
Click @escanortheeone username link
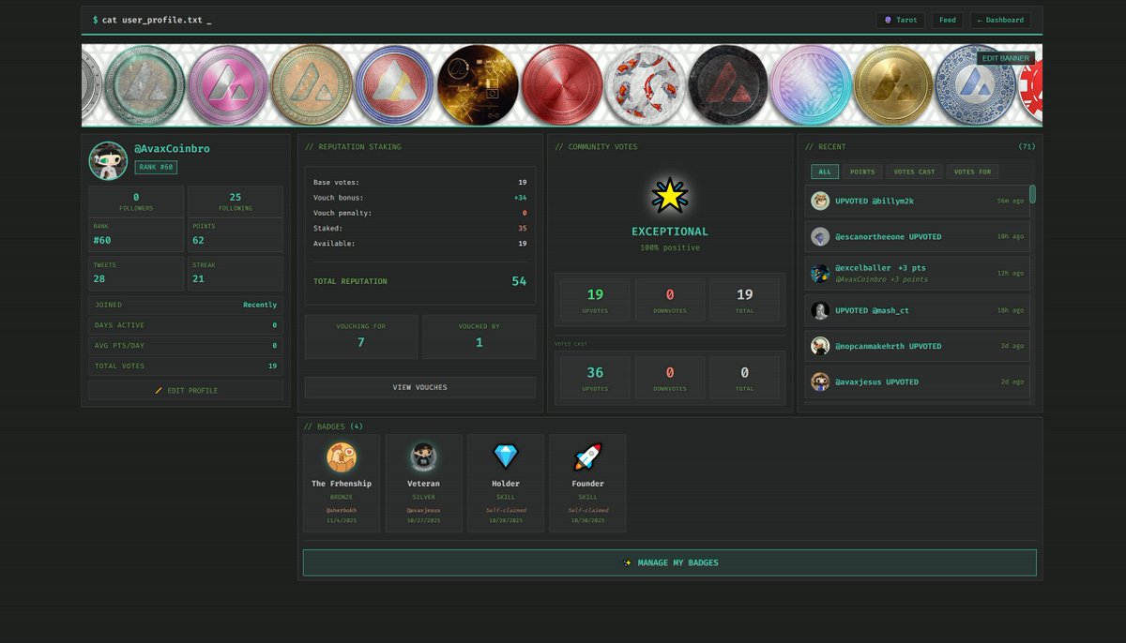(870, 237)
